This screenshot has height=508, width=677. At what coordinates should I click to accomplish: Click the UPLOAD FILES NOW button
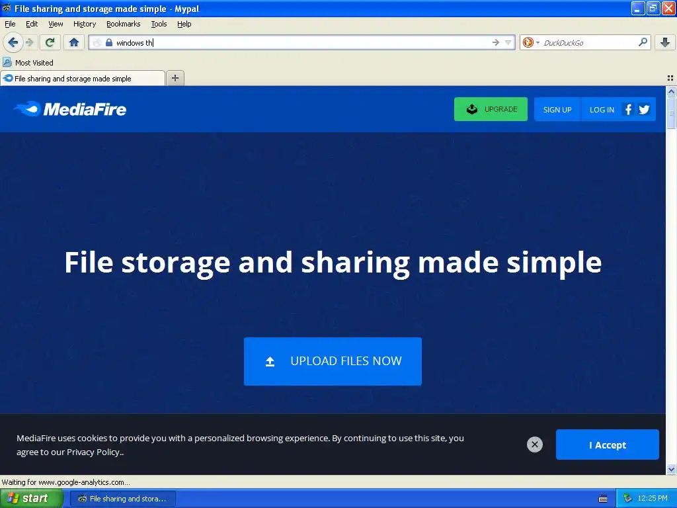(x=333, y=361)
